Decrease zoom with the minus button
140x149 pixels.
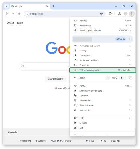[x=108, y=78]
